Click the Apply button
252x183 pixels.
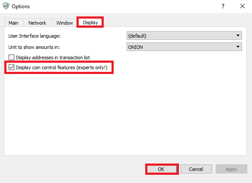(x=231, y=169)
